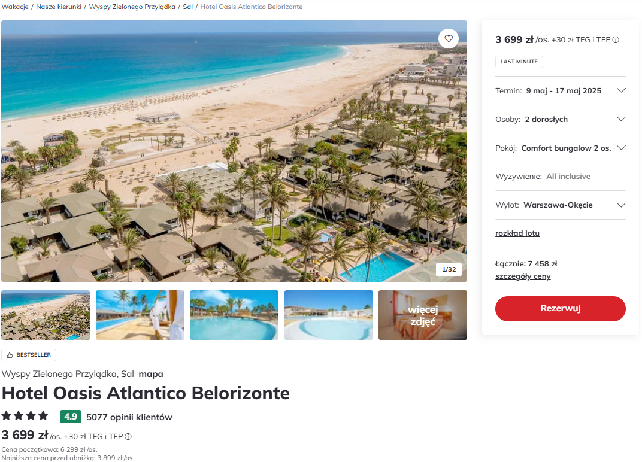Open the Pokój Comfort bungalow dropdown
Viewport: 642px width, 462px height.
560,148
